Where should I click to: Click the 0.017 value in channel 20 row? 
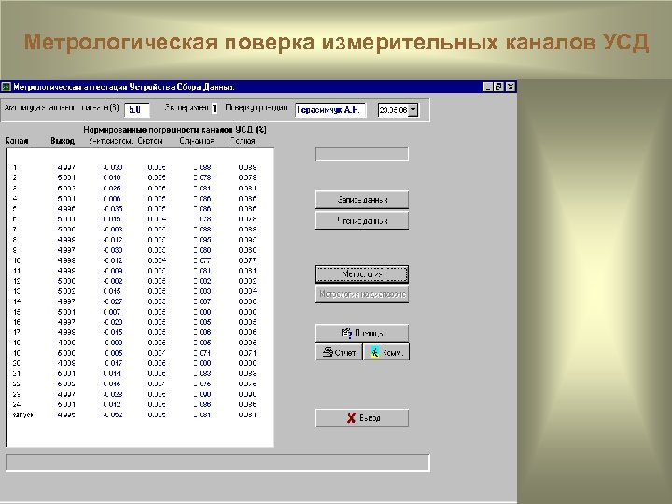click(x=114, y=363)
